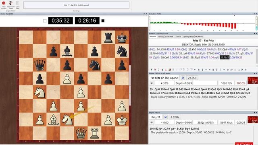Click the scissors-X icon in annotation toolbar
The image size is (258, 145).
click(242, 70)
